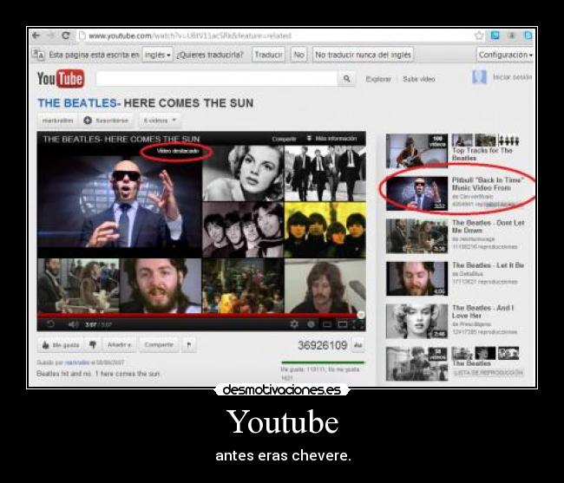564x483 pixels.
Task: Expand the 6 vídeos dropdown
Action: 160,121
